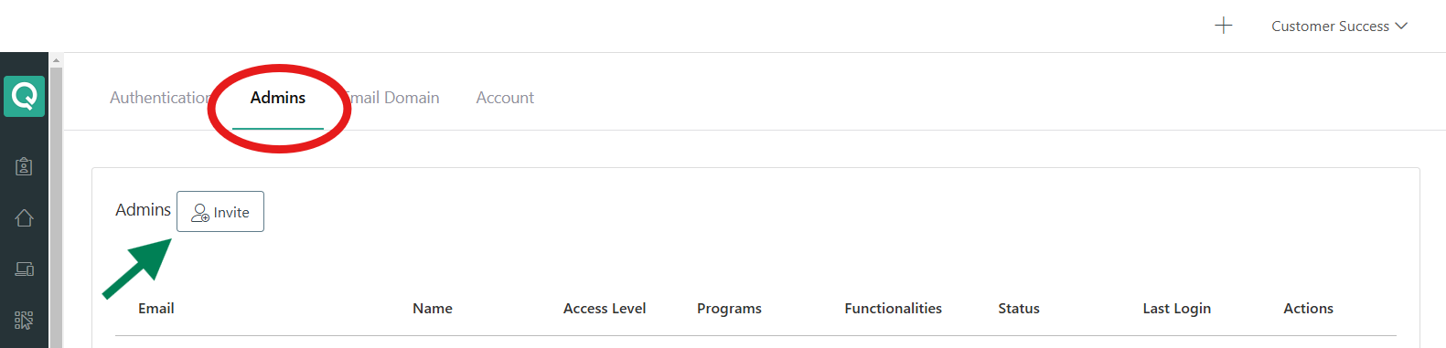
Task: Click the Access Level column header
Action: [605, 309]
